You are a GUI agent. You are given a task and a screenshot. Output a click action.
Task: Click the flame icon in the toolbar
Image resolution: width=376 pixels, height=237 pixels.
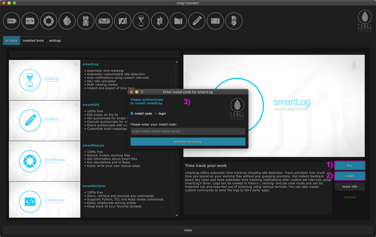click(x=67, y=21)
